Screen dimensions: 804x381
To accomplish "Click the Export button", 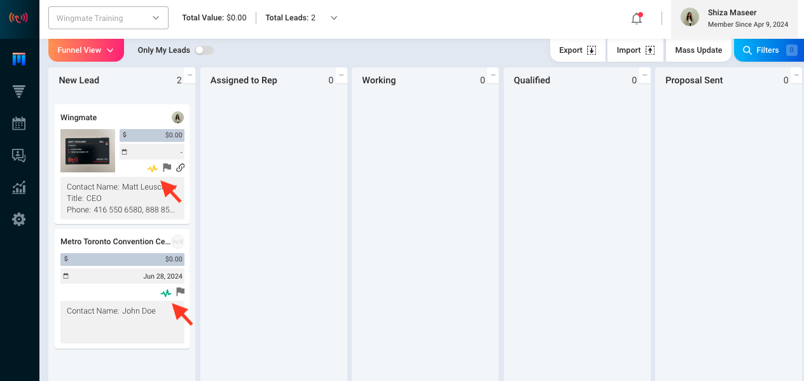I will coord(578,50).
